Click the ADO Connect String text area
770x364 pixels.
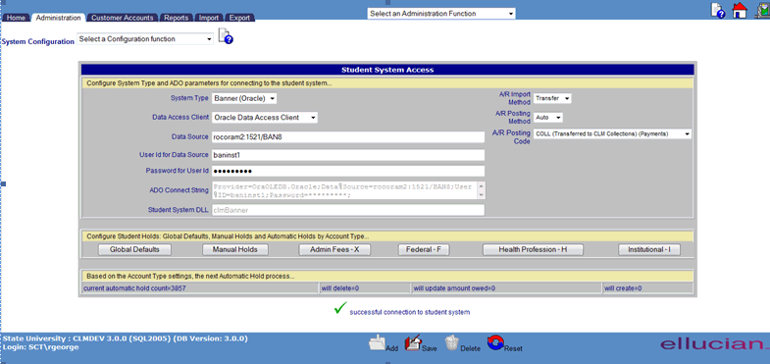[344, 190]
